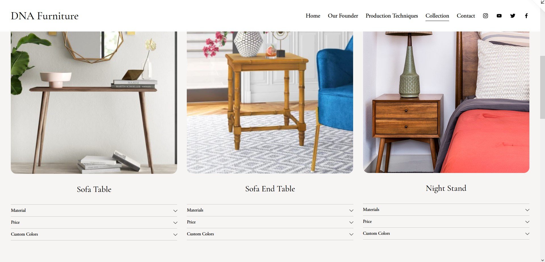545x262 pixels.
Task: Expand Night Stand Price chevron
Action: [527, 222]
